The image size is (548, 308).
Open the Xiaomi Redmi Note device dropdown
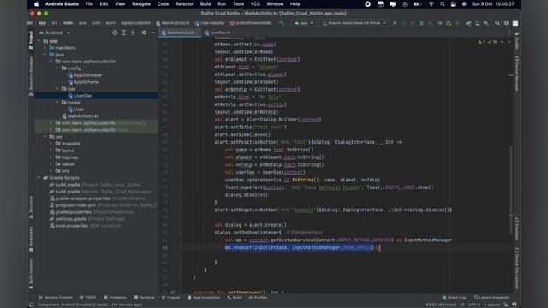tap(354, 23)
